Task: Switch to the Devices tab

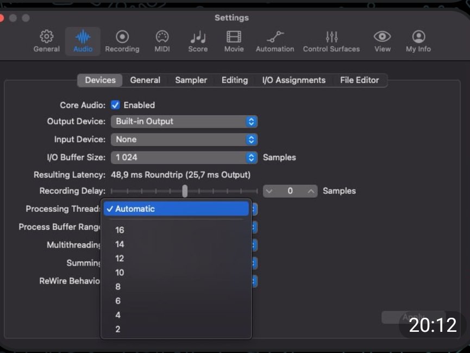Action: pos(100,80)
